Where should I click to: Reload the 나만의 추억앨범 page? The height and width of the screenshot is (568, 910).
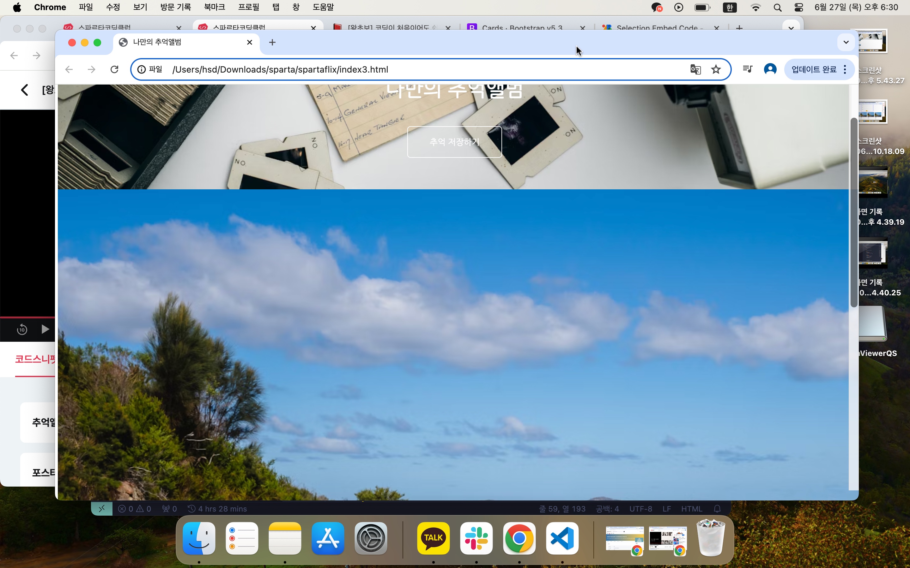click(x=114, y=69)
